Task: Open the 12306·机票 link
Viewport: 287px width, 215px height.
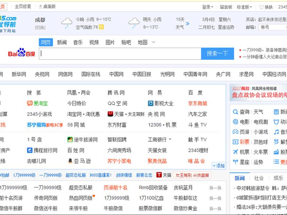Action: click(163, 125)
